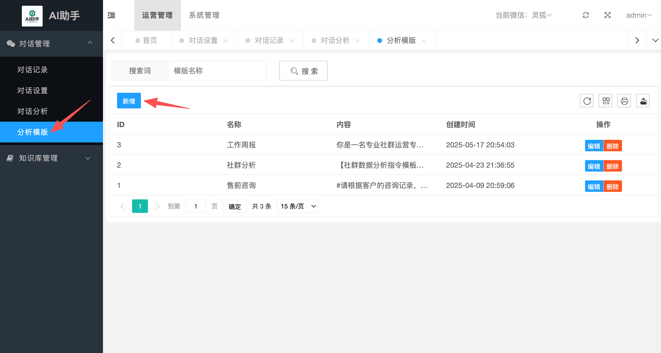Viewport: 661px width, 353px height.
Task: Click 编辑 for the 工作周报 row
Action: [594, 146]
